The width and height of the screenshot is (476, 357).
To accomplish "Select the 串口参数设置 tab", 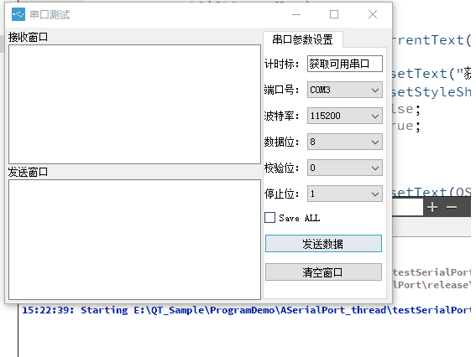I will pyautogui.click(x=303, y=39).
